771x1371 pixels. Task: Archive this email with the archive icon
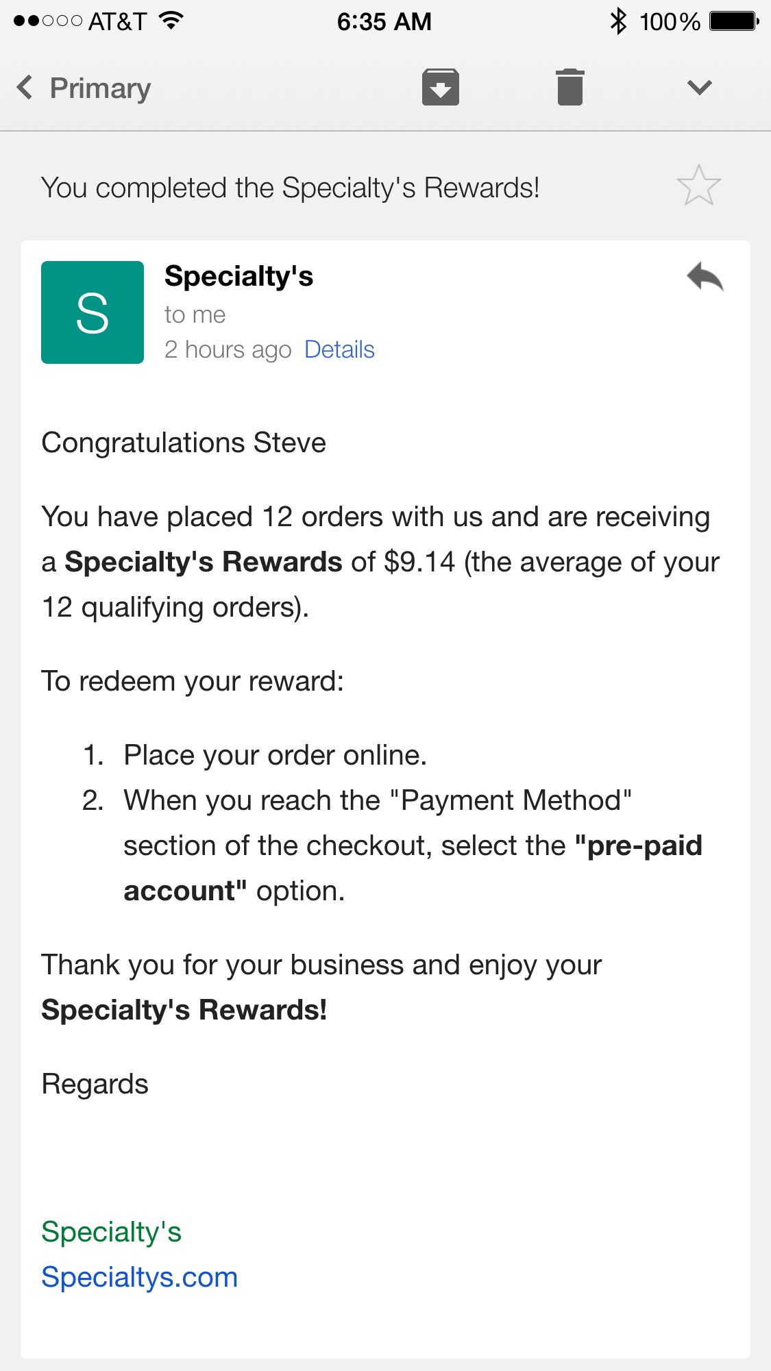click(440, 87)
